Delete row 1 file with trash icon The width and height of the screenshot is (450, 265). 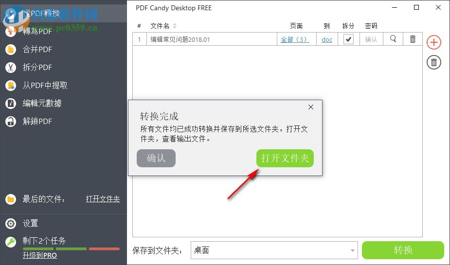pos(413,39)
